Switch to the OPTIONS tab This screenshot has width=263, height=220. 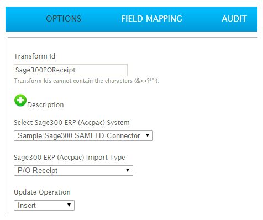click(x=64, y=19)
